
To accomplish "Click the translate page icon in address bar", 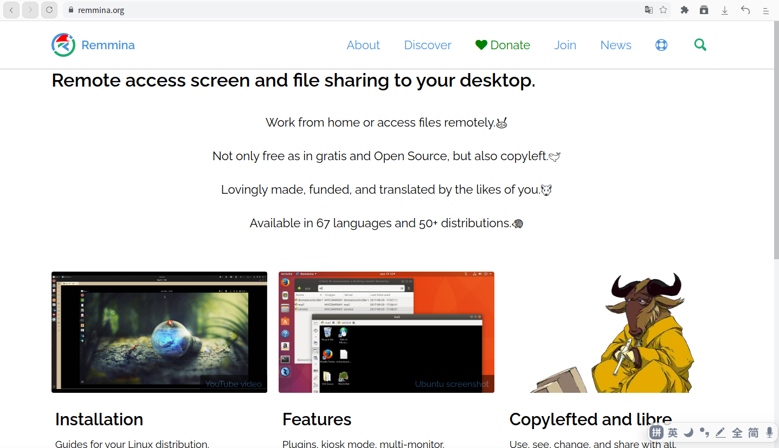I will point(648,10).
